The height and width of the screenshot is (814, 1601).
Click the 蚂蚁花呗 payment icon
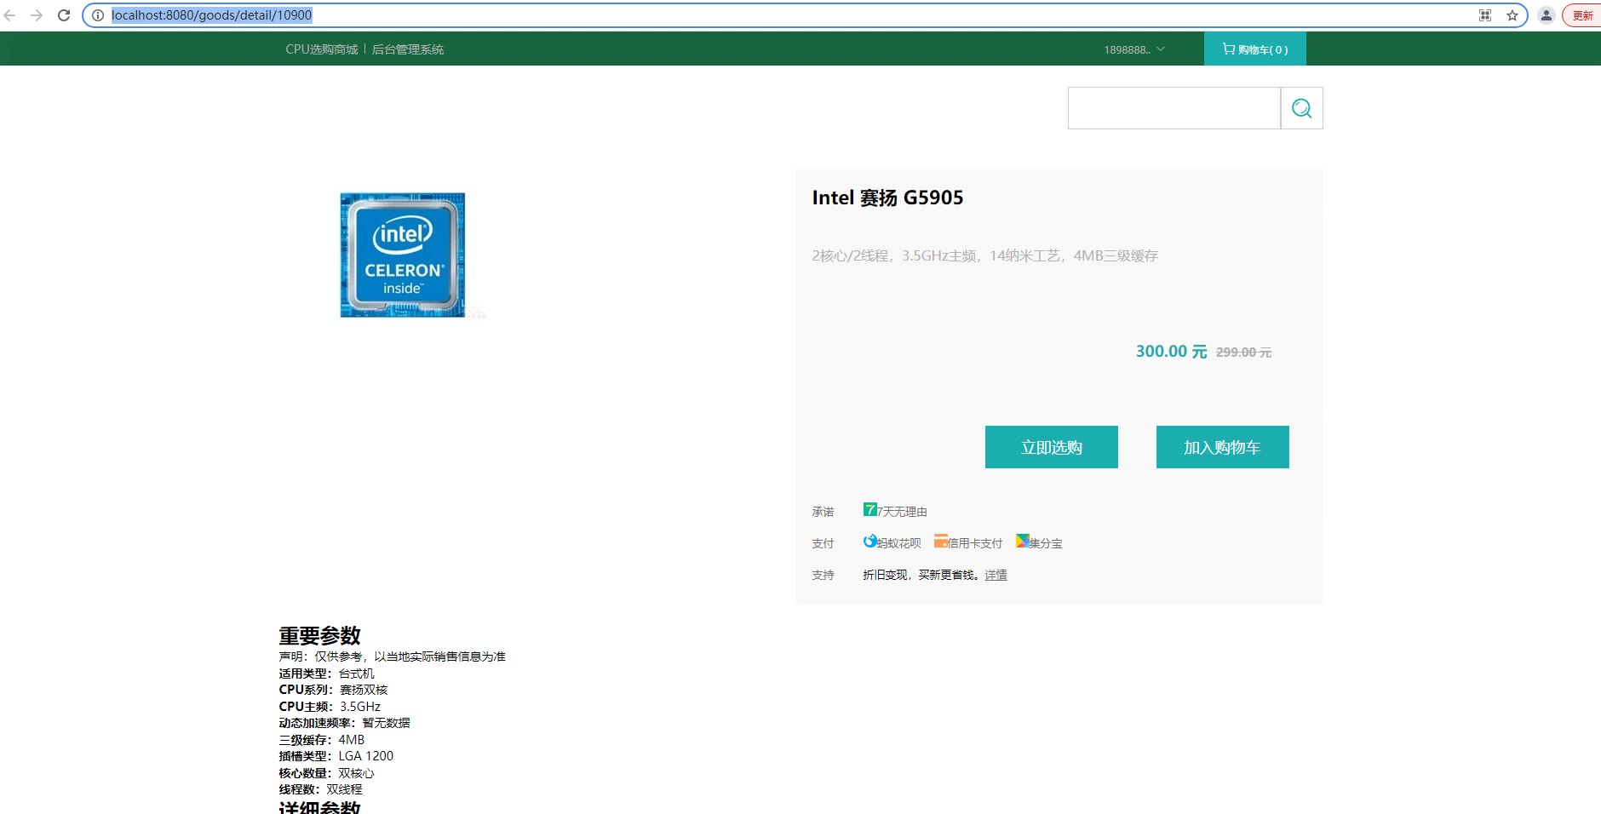point(869,541)
